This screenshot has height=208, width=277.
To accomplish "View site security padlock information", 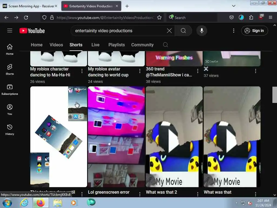I will click(52, 18).
